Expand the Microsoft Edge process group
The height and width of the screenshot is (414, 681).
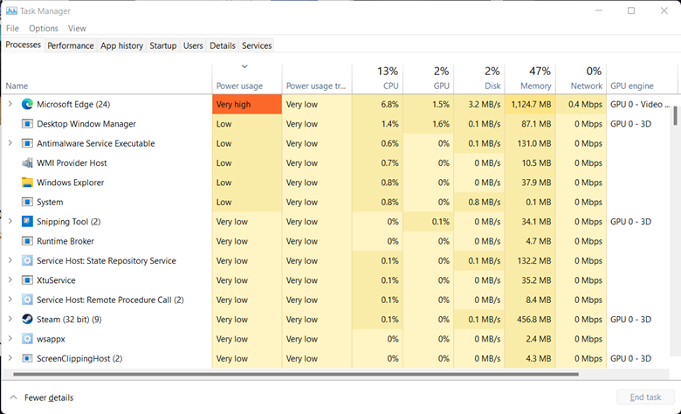[10, 104]
